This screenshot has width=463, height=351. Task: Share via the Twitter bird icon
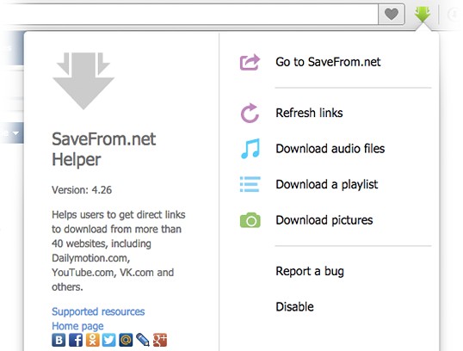pyautogui.click(x=109, y=340)
